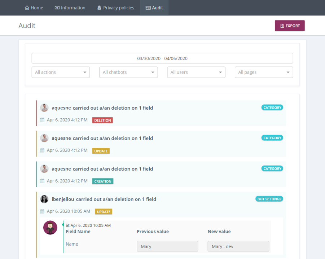
Task: Click the UPDATE badge beside 10:05 AM
Action: point(104,212)
